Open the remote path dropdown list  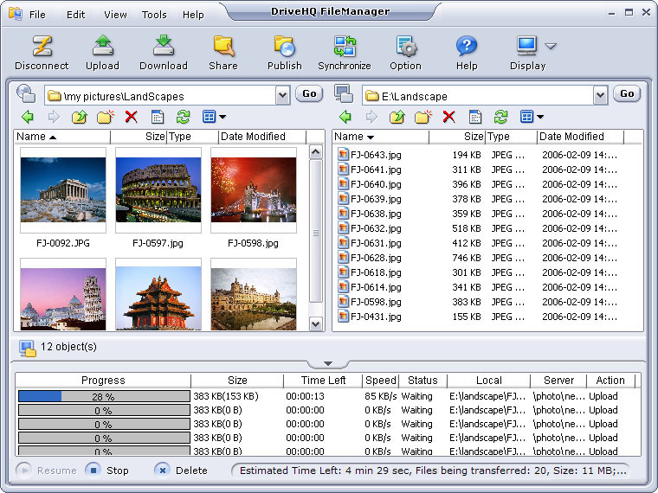pyautogui.click(x=282, y=95)
